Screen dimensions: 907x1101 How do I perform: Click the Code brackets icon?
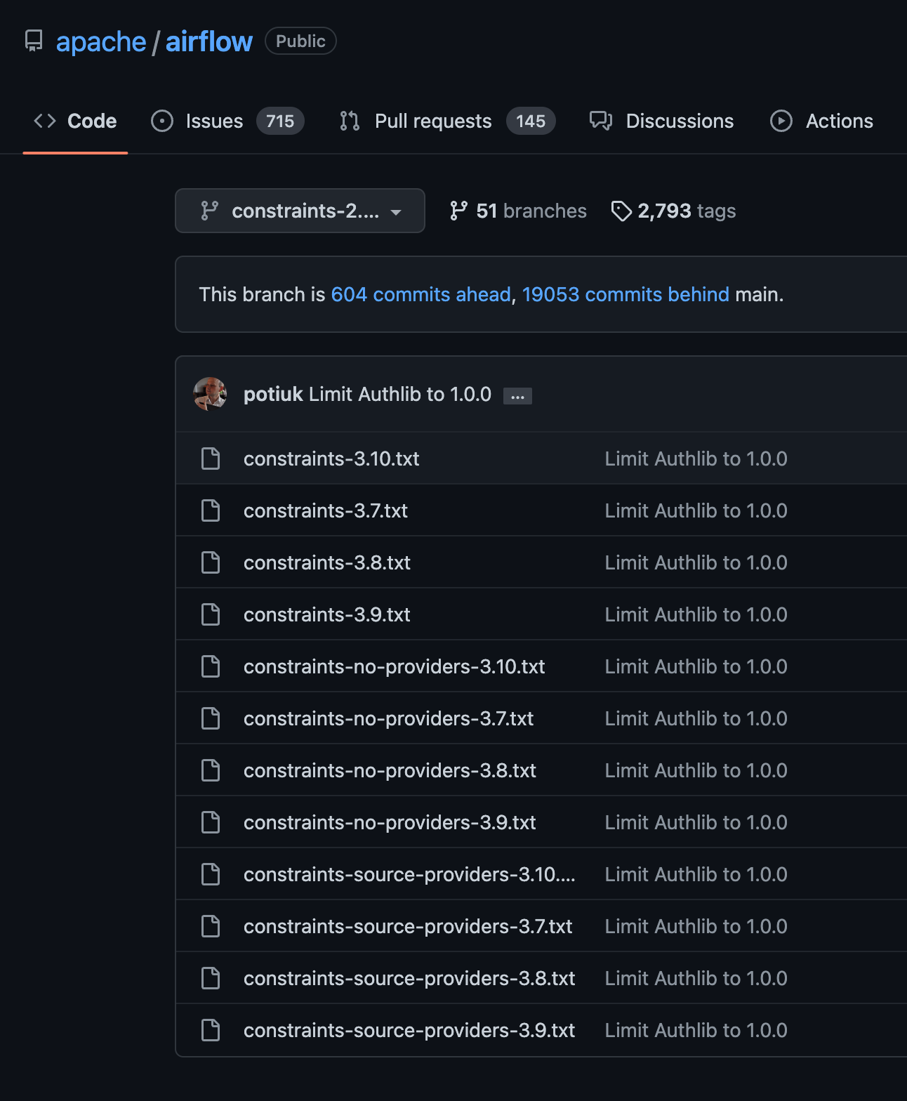pyautogui.click(x=45, y=121)
